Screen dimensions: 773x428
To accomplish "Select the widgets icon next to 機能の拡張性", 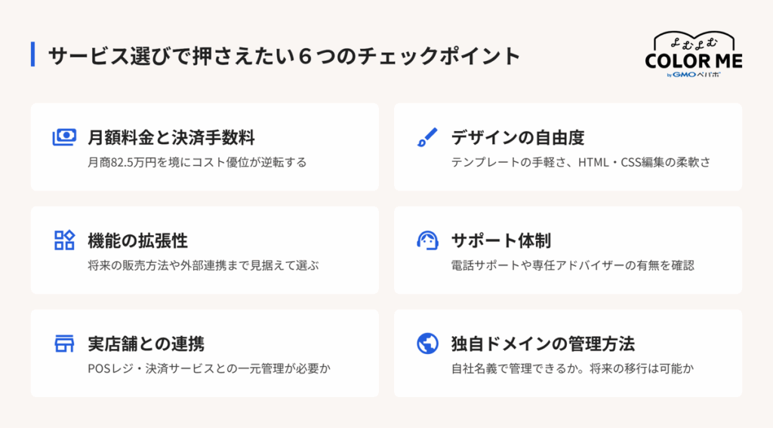I will point(64,240).
